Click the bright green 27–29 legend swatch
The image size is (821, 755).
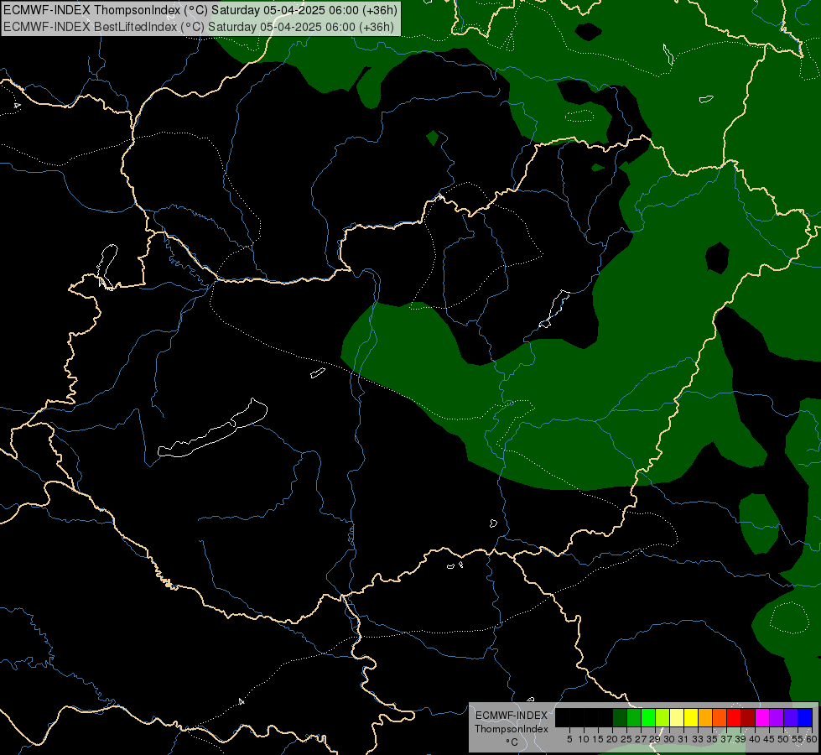648,717
